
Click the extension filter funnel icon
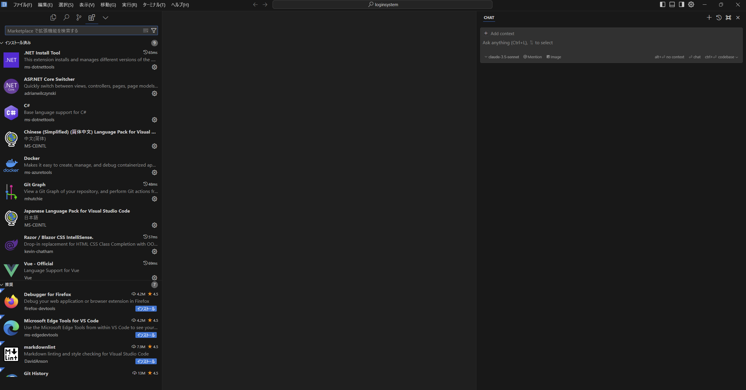(x=154, y=31)
